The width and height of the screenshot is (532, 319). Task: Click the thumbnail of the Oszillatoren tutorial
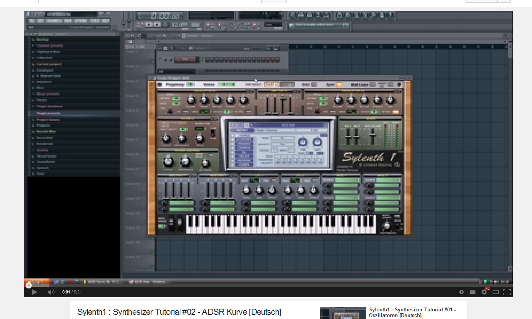343,313
